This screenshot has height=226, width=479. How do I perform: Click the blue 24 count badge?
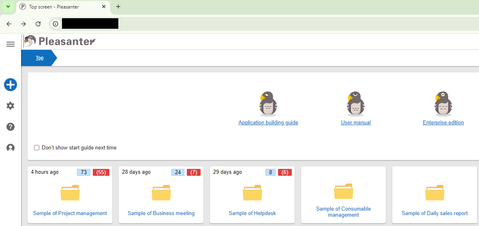pyautogui.click(x=178, y=173)
